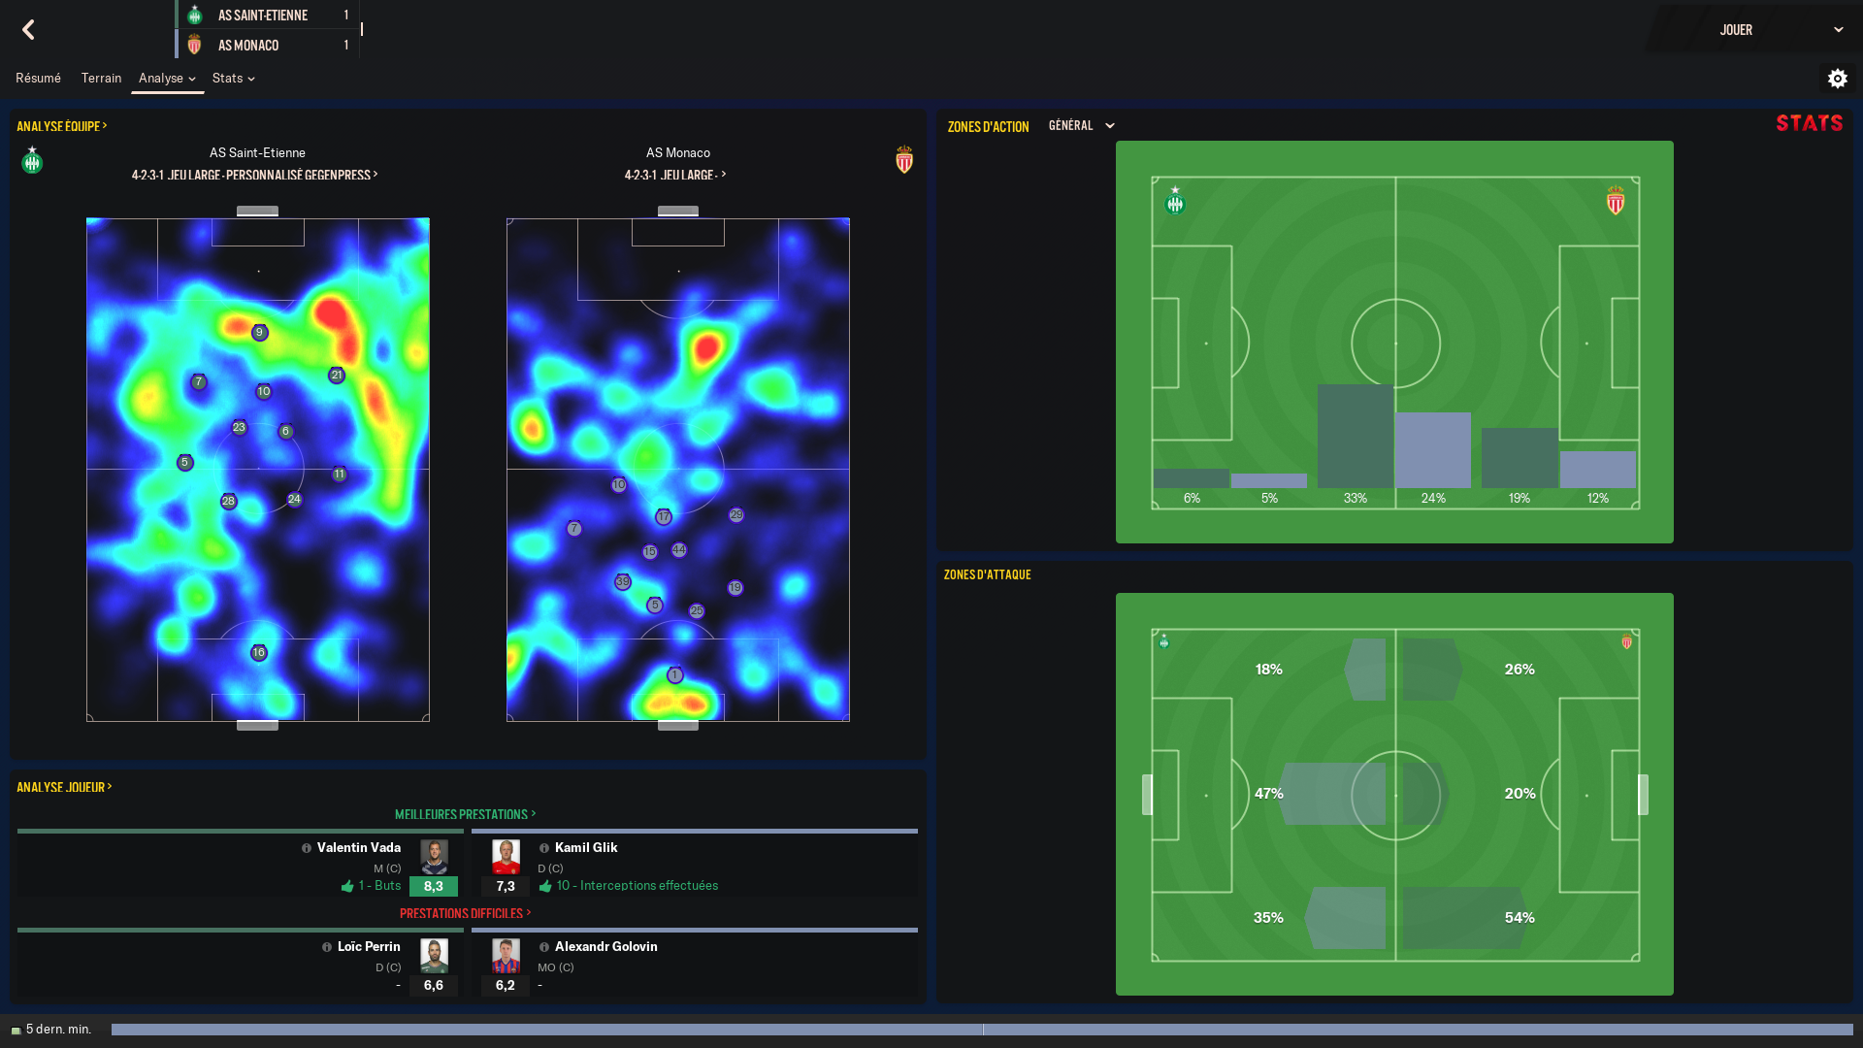
Task: Click Kamil Glik portrait
Action: pyautogui.click(x=506, y=857)
